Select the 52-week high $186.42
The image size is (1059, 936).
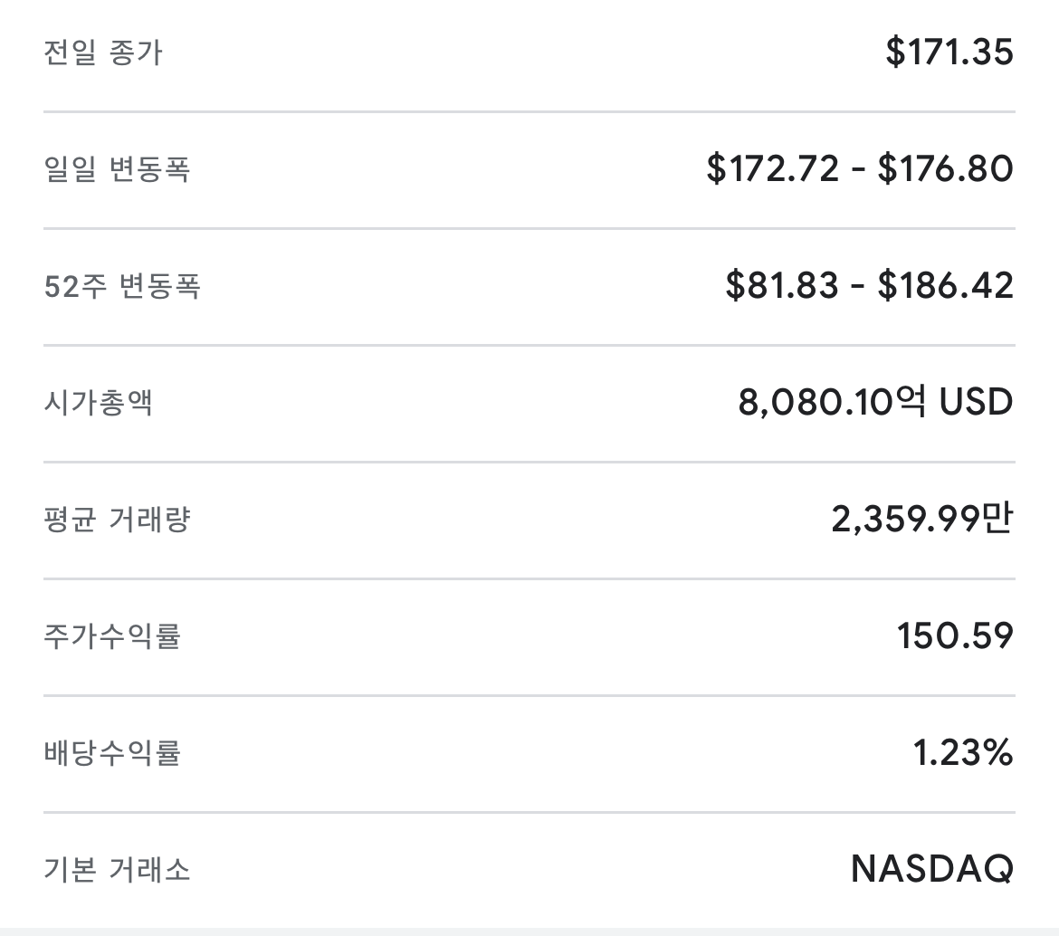[945, 286]
